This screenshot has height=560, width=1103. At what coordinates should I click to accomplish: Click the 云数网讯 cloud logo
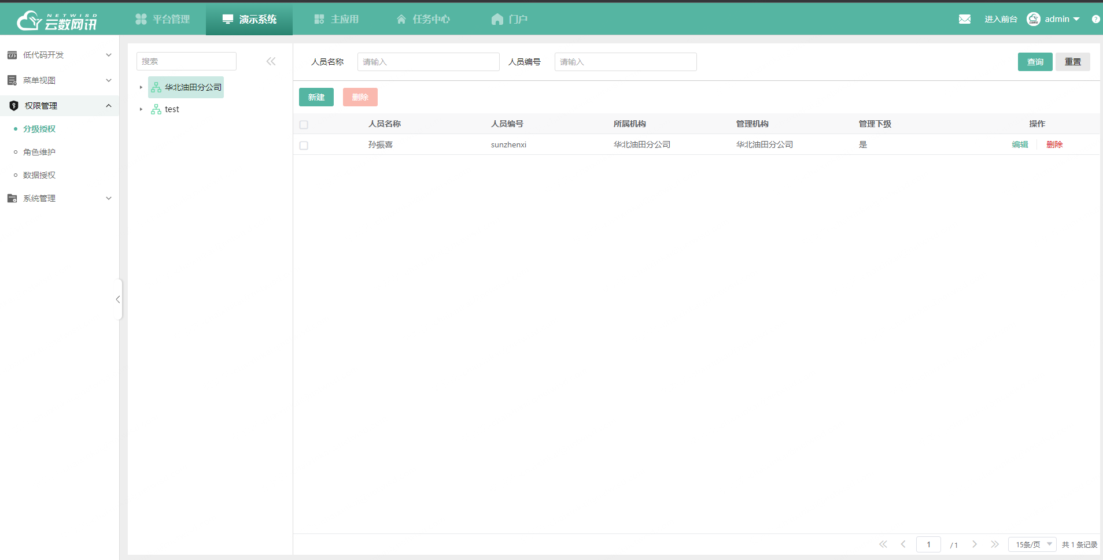pos(57,21)
